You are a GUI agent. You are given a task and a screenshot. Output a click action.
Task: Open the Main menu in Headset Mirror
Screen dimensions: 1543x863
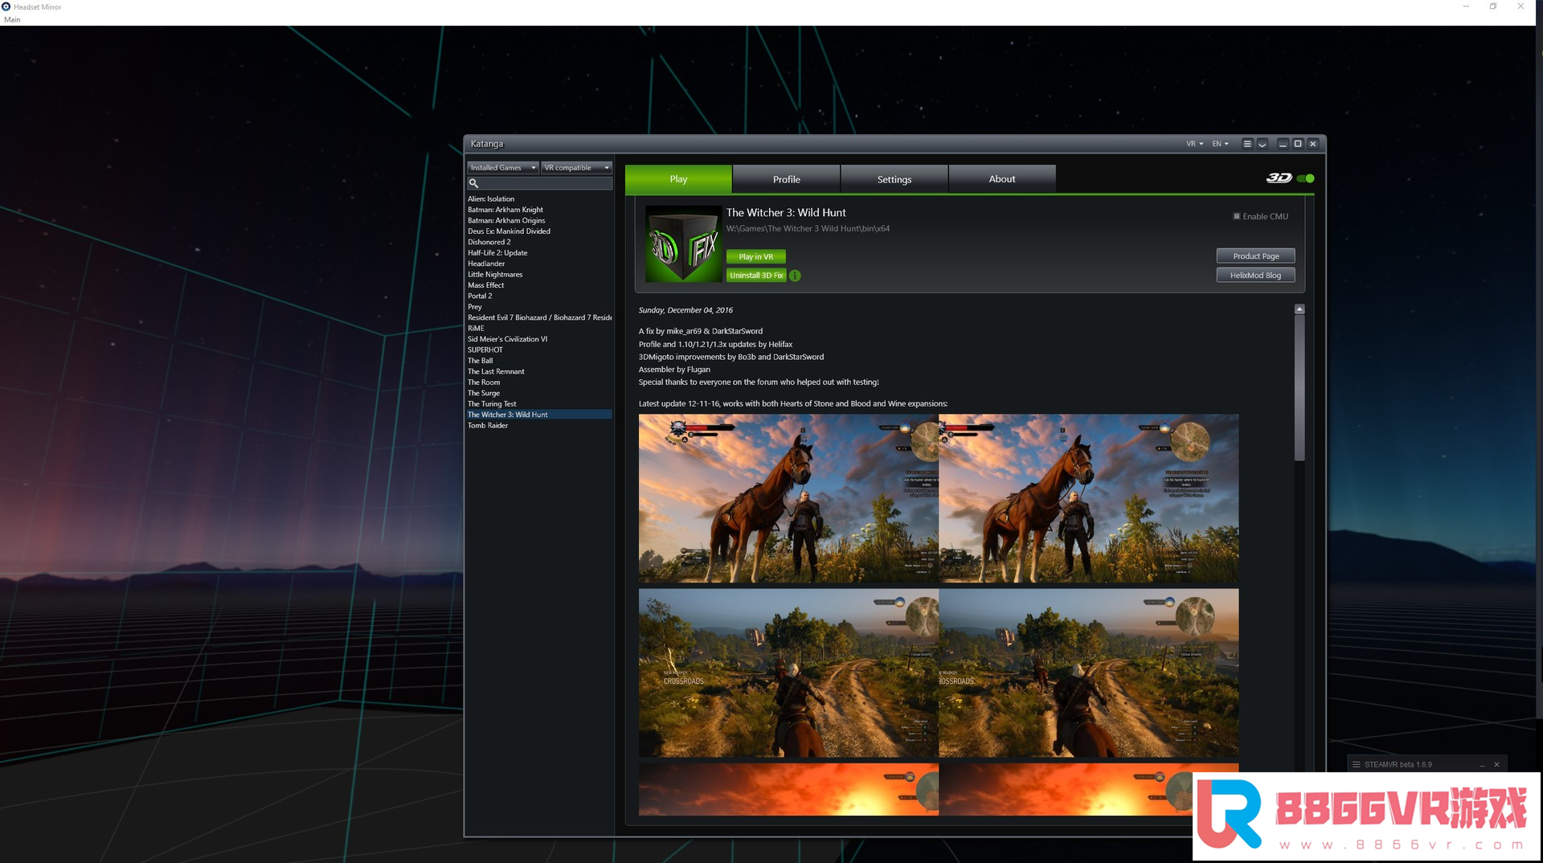[12, 19]
